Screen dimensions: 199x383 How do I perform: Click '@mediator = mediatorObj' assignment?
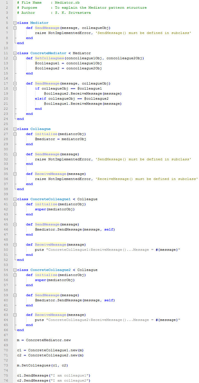(60, 139)
